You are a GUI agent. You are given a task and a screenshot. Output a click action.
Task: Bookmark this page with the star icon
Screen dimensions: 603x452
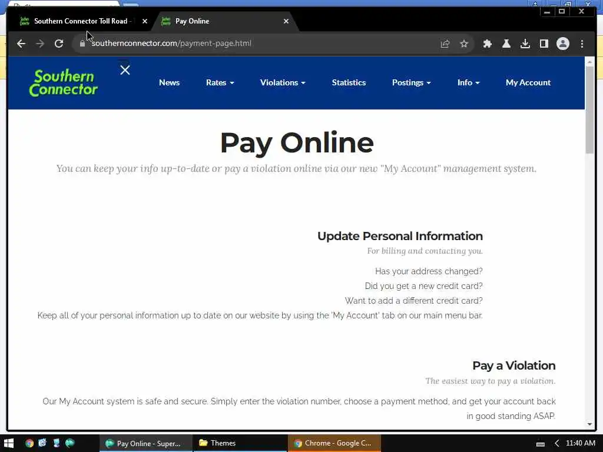point(464,44)
